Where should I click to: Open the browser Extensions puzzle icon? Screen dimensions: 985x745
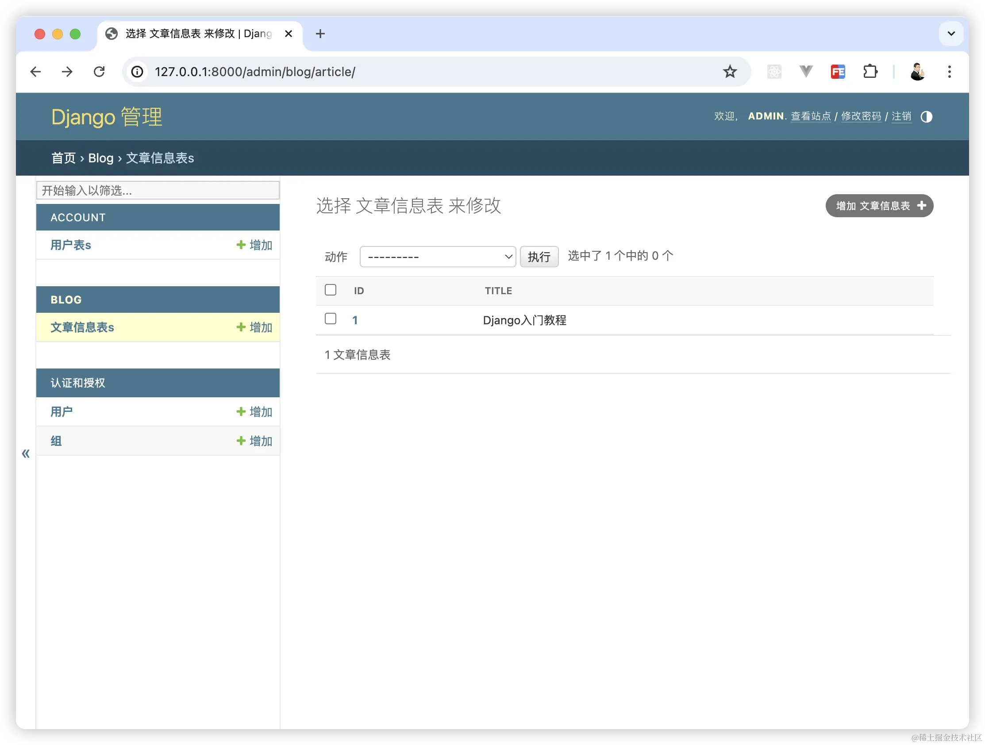(x=870, y=72)
